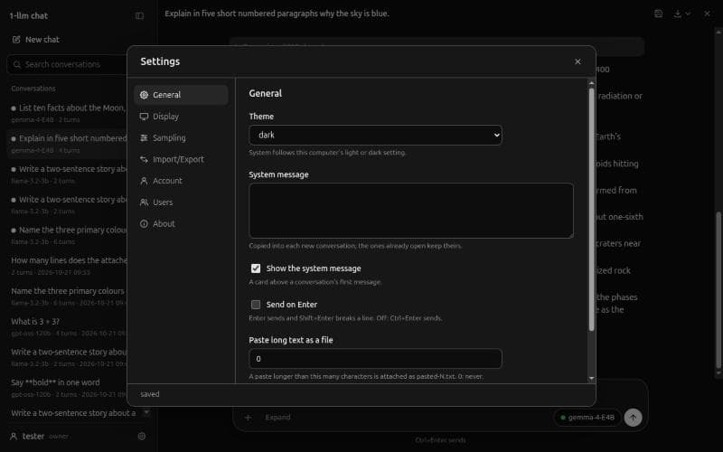Image resolution: width=723 pixels, height=452 pixels.
Task: Click into the System message text area
Action: pos(411,211)
